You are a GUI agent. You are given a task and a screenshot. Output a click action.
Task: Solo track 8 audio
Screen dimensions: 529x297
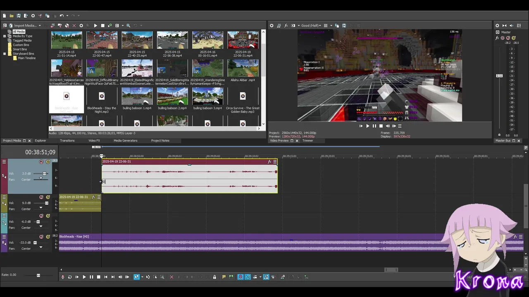(x=48, y=237)
